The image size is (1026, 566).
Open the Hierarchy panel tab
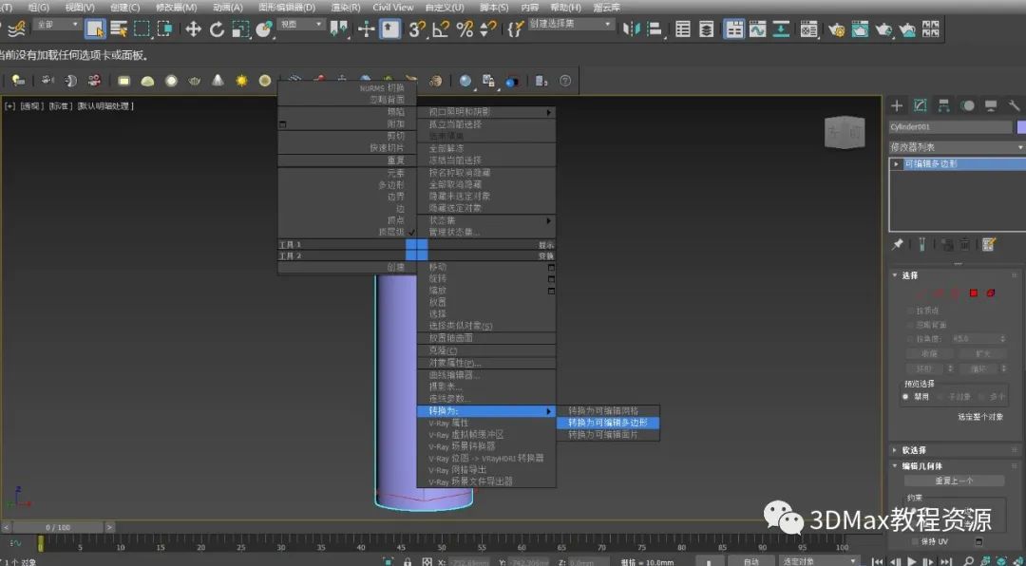[x=943, y=105]
